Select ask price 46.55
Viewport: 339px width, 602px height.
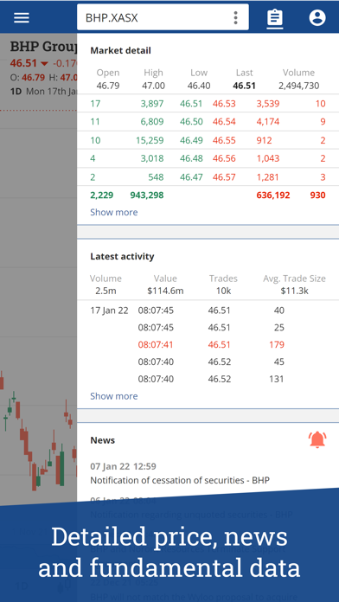point(224,140)
